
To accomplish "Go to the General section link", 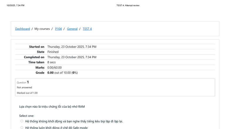I will (x=72, y=29).
